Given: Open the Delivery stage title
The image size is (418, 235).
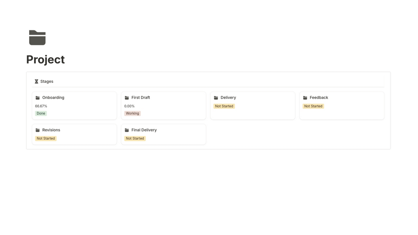Looking at the screenshot, I should (x=228, y=98).
